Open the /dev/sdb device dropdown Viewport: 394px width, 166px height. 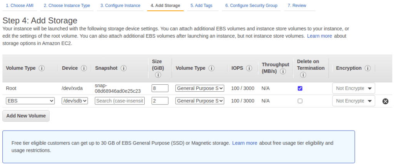point(75,101)
